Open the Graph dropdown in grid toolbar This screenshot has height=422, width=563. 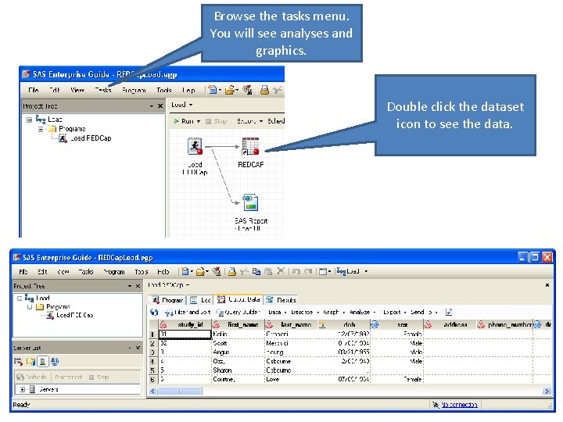(x=334, y=312)
